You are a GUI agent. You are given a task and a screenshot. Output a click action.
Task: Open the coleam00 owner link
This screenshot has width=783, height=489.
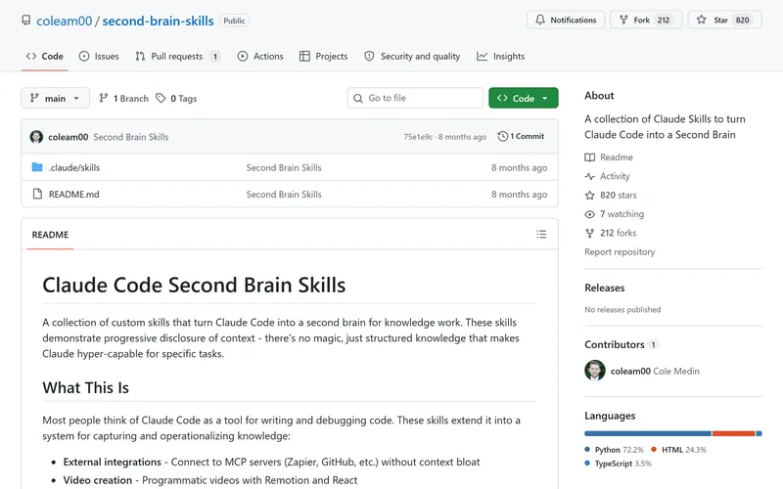(65, 21)
